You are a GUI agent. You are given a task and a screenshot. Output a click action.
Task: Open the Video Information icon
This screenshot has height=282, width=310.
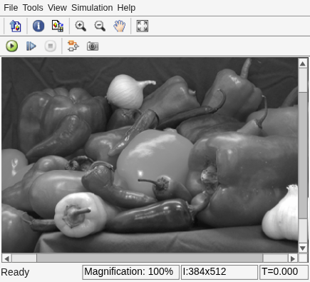pyautogui.click(x=38, y=26)
